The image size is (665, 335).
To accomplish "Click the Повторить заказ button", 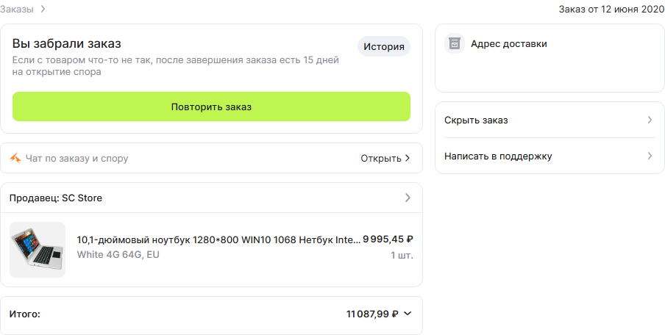I will point(211,107).
